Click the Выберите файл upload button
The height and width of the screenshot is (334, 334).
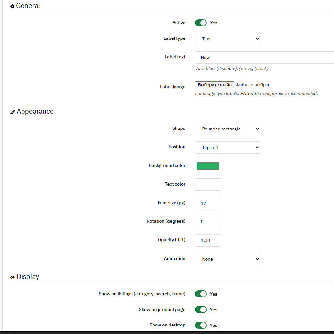tap(214, 85)
